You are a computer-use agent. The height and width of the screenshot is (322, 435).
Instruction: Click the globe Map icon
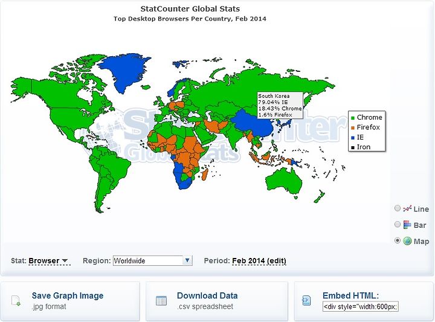point(407,241)
